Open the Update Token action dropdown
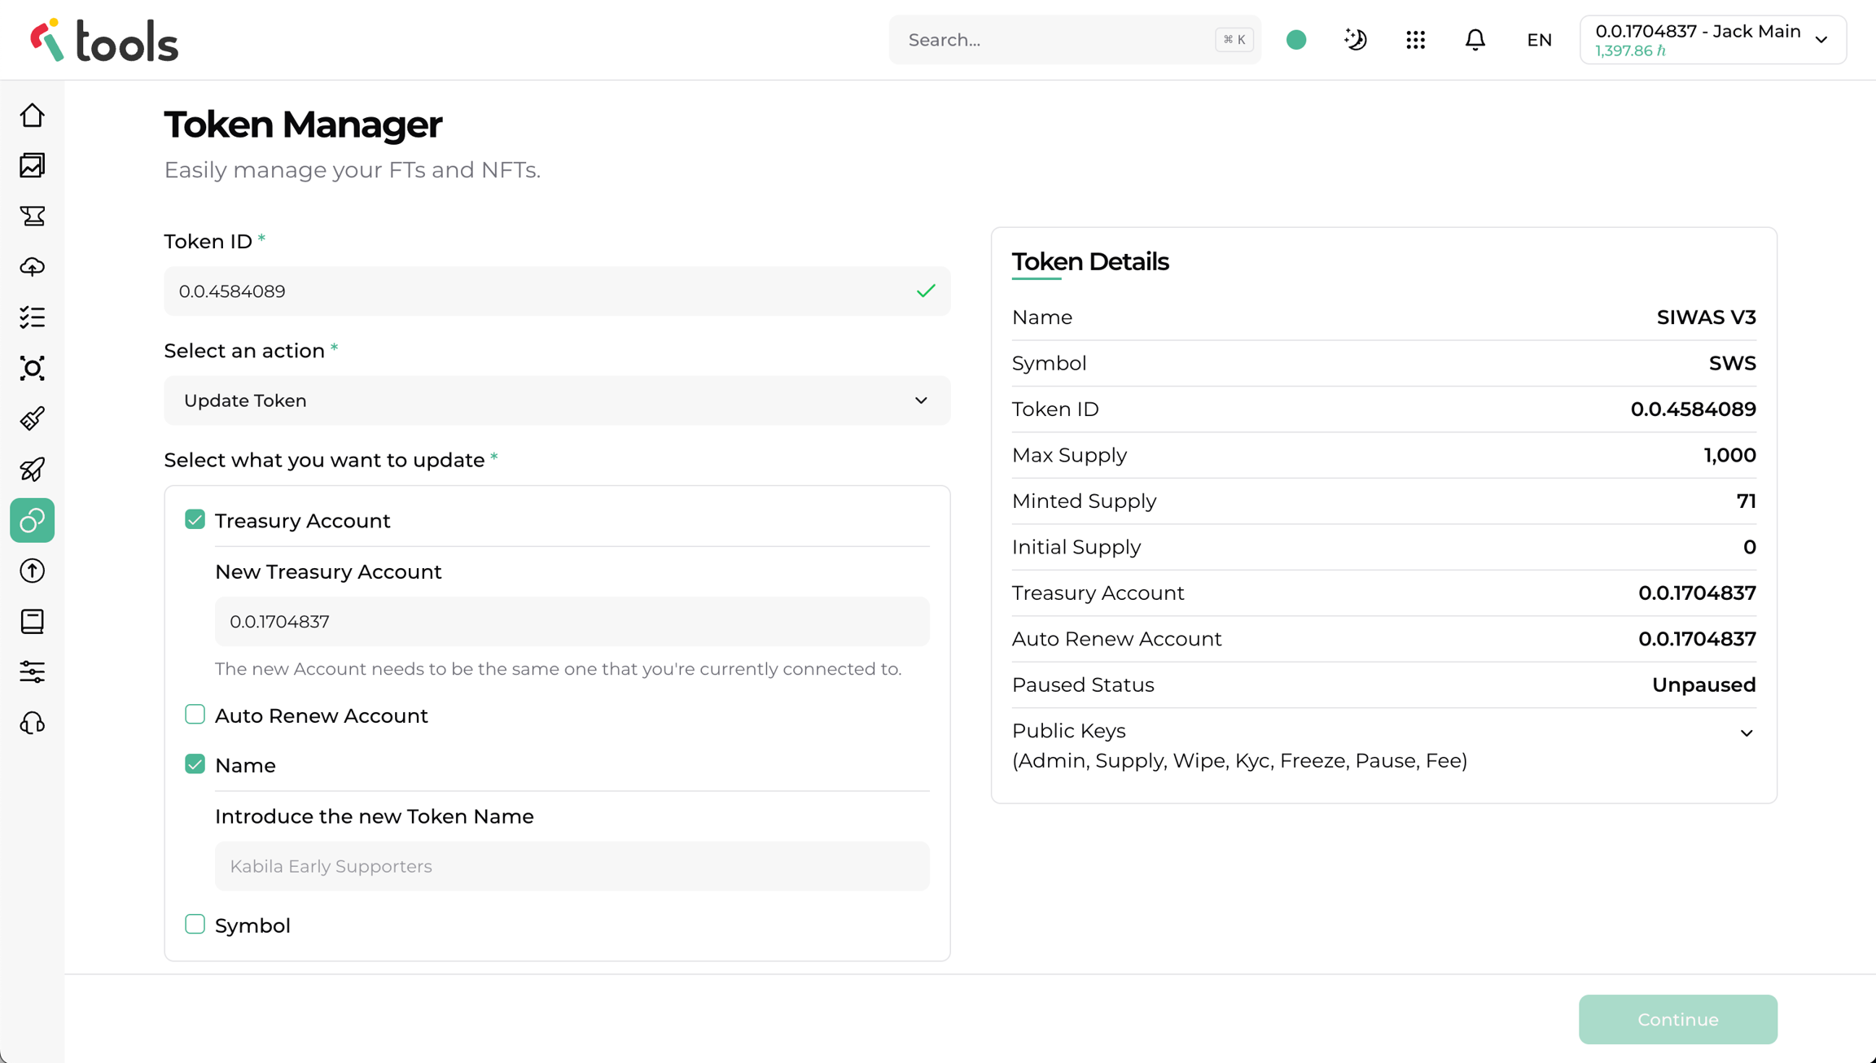 click(557, 400)
